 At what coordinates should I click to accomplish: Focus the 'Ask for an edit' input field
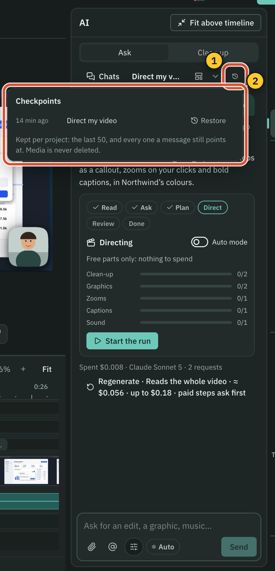[169, 526]
